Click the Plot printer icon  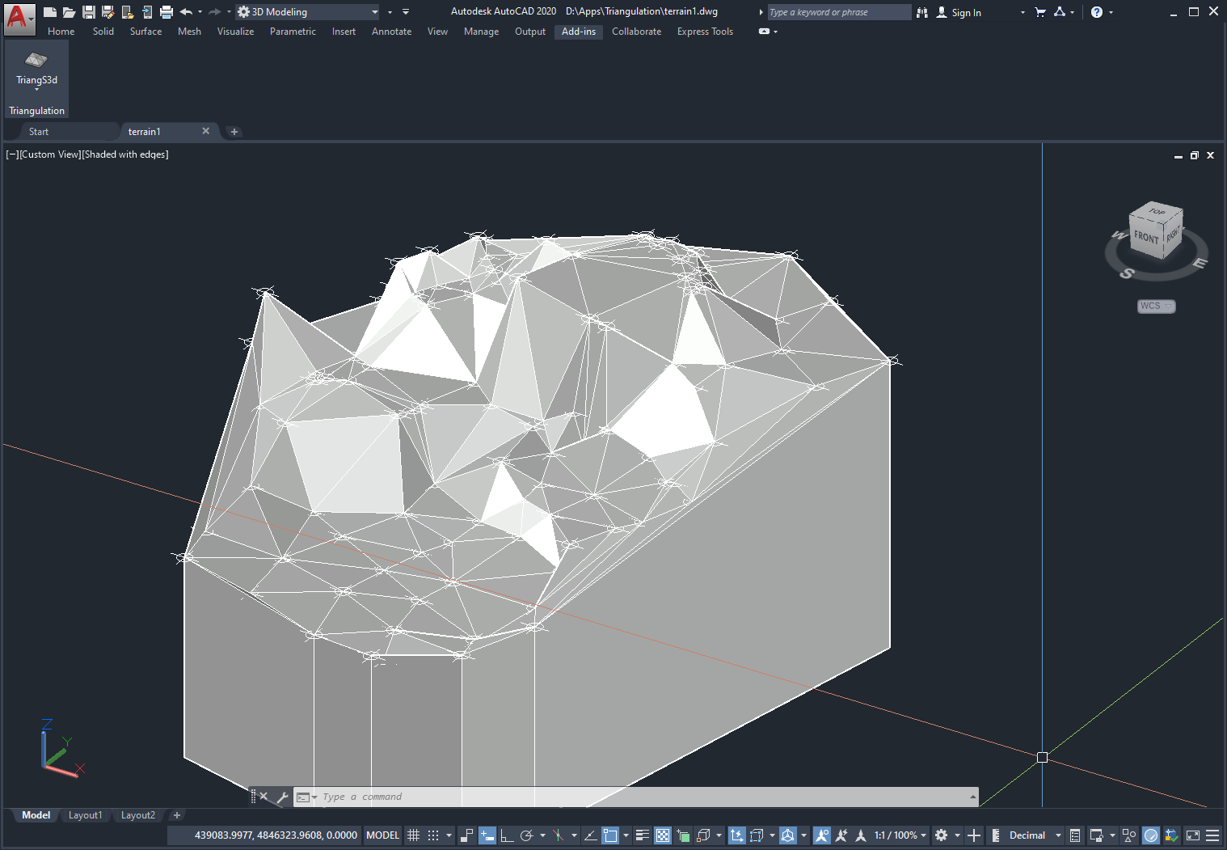click(x=167, y=12)
